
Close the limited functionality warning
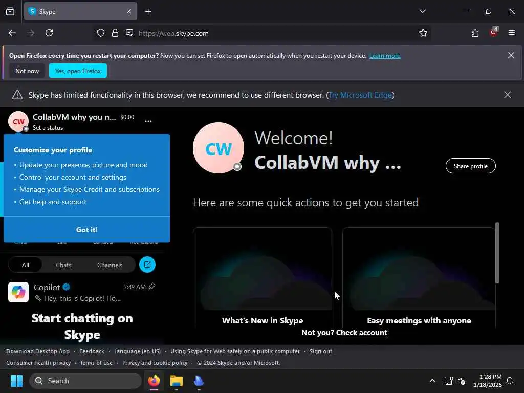[507, 95]
